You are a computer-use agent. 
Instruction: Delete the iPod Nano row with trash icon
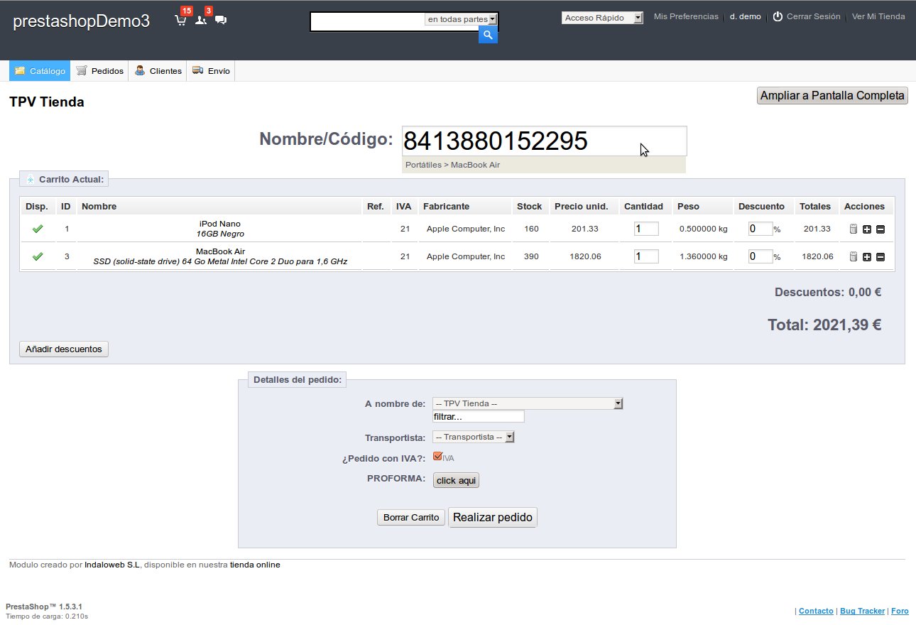pos(854,229)
